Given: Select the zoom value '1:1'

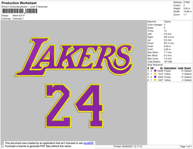Looking at the screenshot, I should click(x=185, y=15).
